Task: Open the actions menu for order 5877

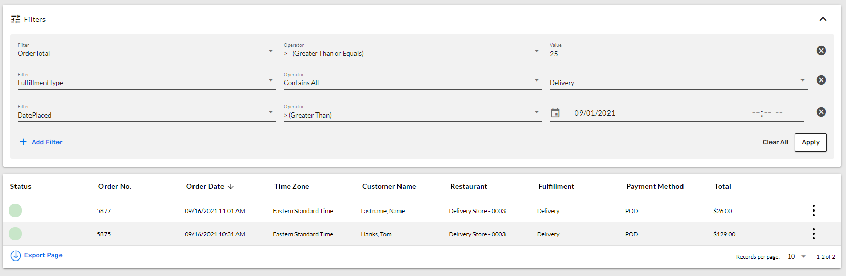Action: [x=814, y=210]
